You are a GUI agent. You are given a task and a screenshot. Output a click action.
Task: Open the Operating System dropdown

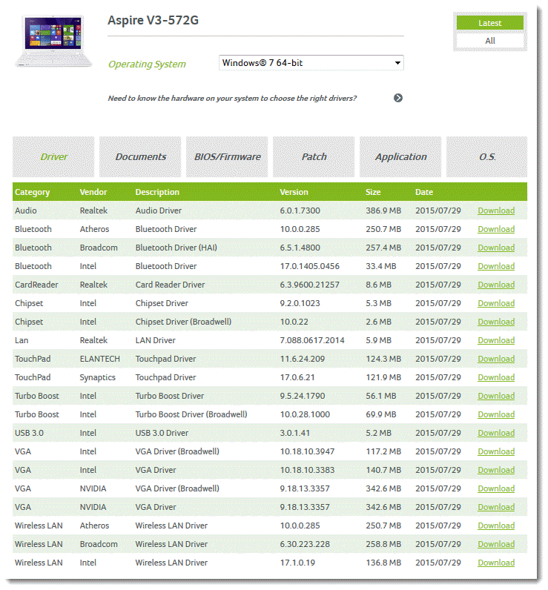pos(311,62)
